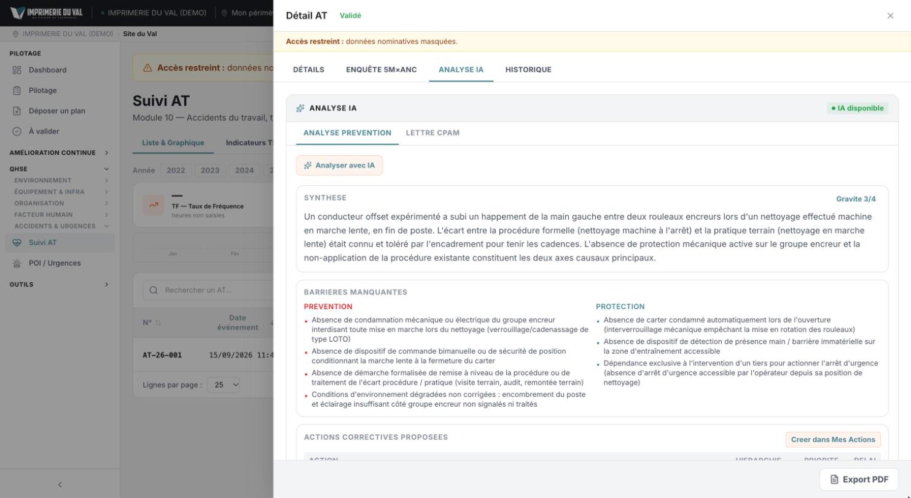Click the location pin beside Mon périmètre
Viewport: 911px width, 498px height.
click(x=224, y=13)
